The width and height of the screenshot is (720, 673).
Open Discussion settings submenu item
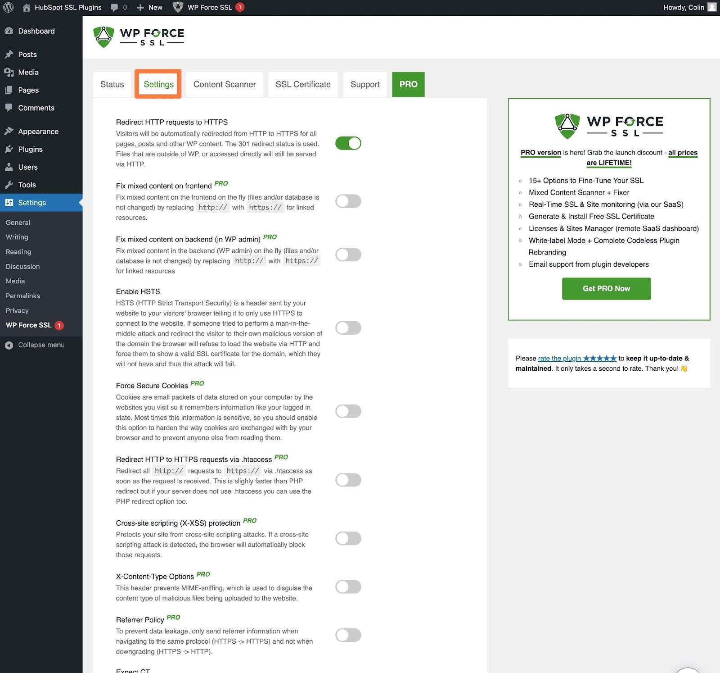[x=22, y=267]
